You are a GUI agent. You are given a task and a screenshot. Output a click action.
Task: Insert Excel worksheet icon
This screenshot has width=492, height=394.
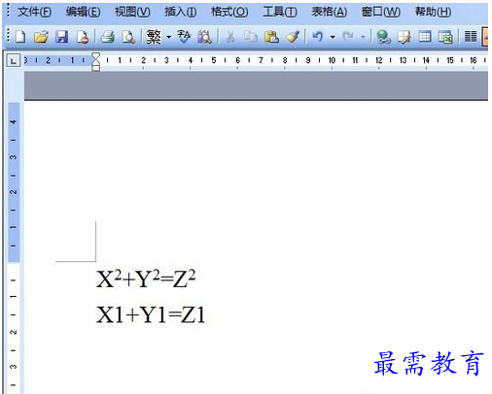coord(445,37)
